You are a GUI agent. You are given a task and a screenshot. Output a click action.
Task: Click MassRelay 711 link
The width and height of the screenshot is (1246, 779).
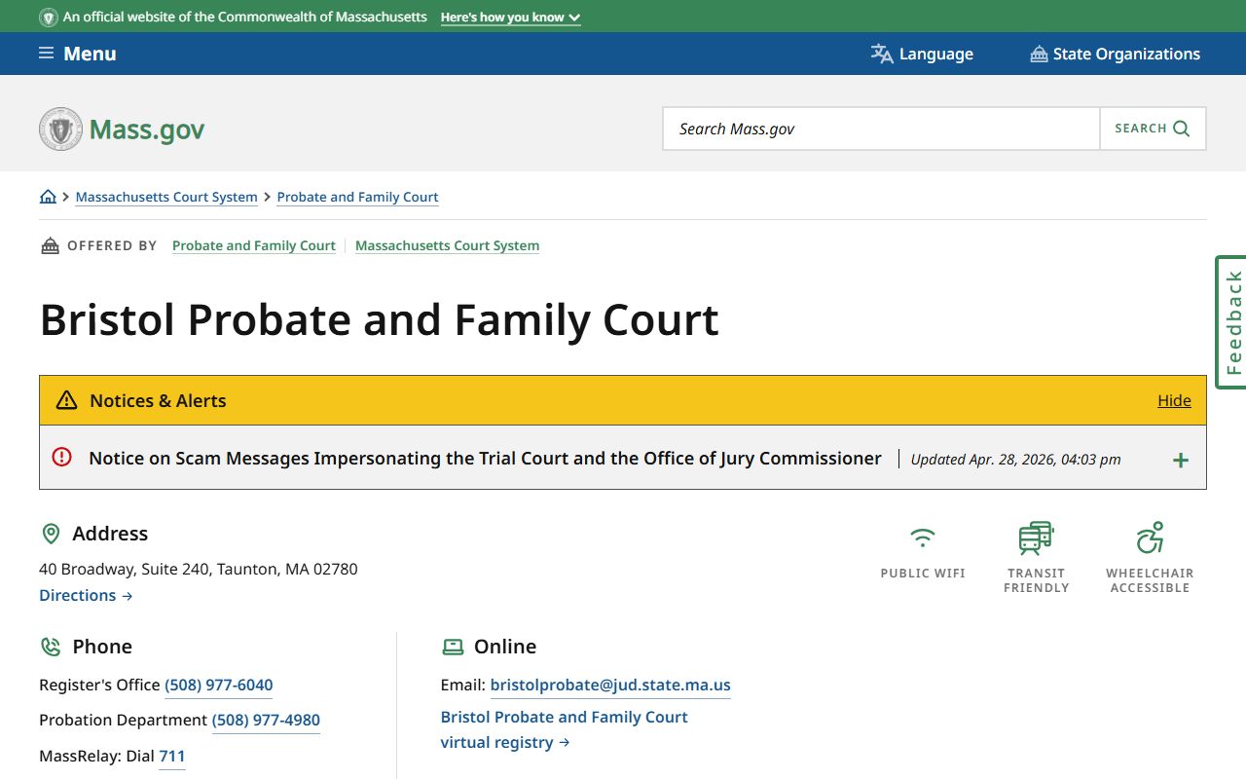tap(171, 756)
